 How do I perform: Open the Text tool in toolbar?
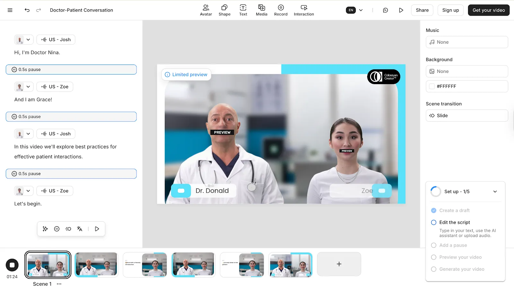tap(243, 10)
